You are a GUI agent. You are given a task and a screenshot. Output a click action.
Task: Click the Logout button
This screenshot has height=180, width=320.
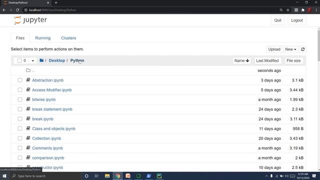pos(297,20)
